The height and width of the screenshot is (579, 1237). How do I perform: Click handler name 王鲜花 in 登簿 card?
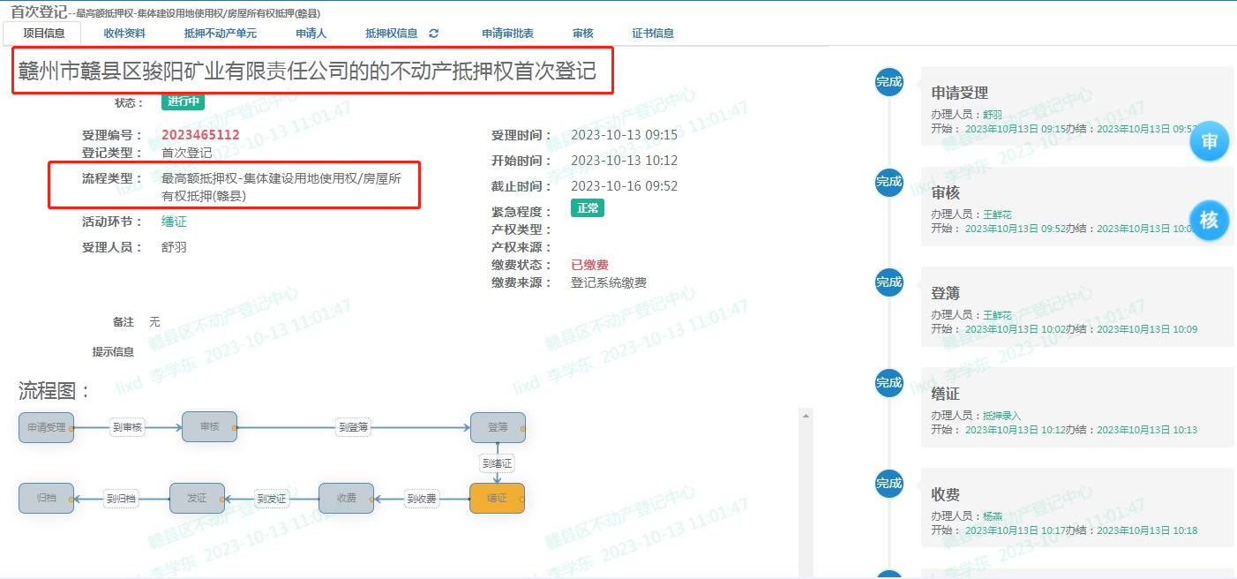pyautogui.click(x=997, y=315)
